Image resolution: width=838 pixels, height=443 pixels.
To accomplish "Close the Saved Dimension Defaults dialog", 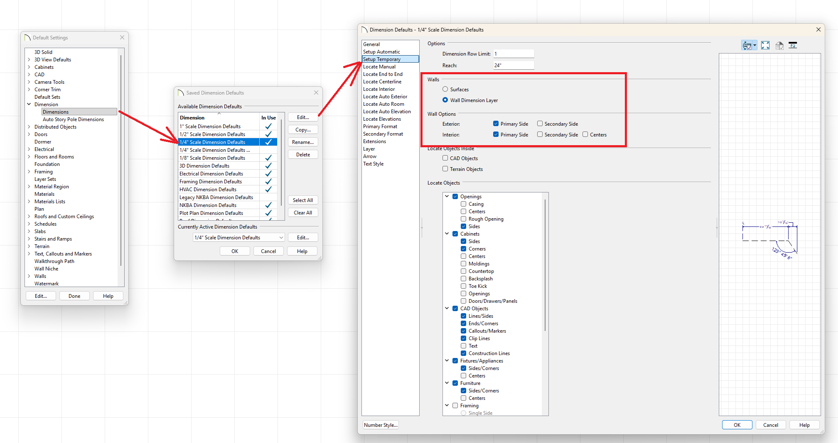I will pyautogui.click(x=316, y=93).
